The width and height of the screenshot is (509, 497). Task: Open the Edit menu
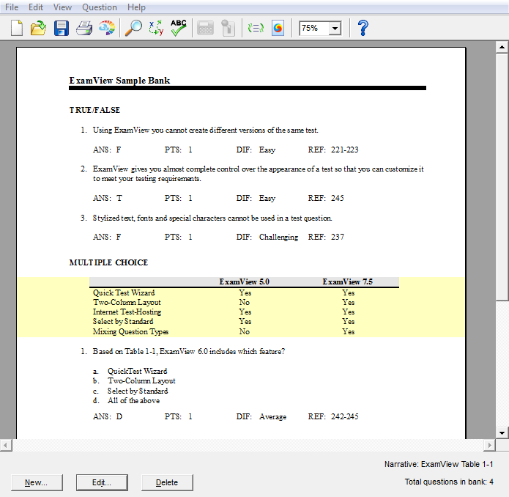36,7
